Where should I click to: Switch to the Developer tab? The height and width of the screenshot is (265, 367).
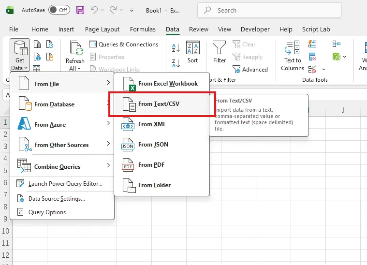pos(255,29)
